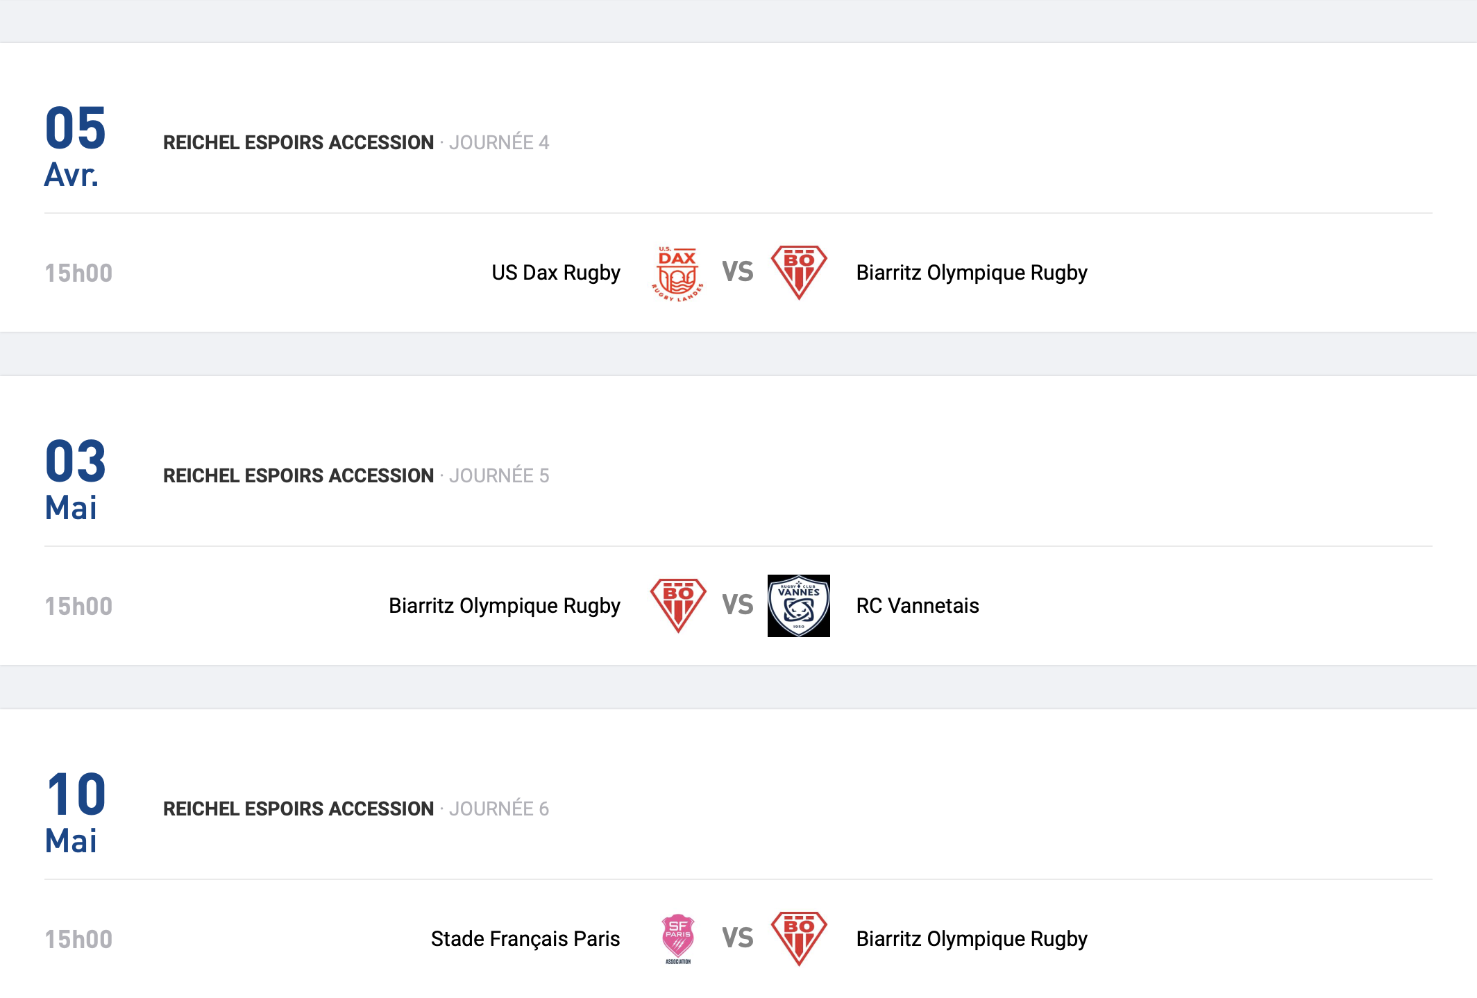Screen dimensions: 1477x998
Task: Click the 15h00 kickoff time for Stade Français match
Action: (78, 939)
